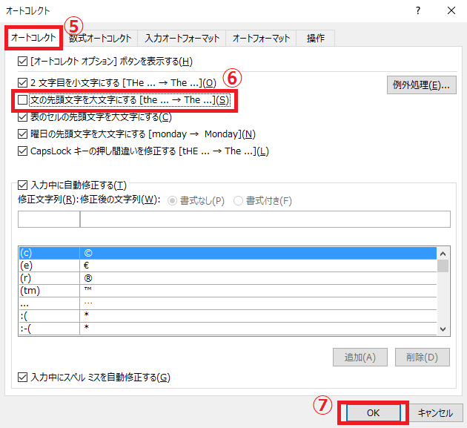
Task: Toggle 曜日の先頭文字を大文字にする checkbox
Action: coord(23,134)
